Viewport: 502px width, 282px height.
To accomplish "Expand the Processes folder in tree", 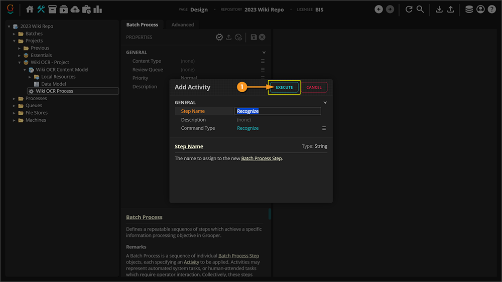I will point(15,99).
